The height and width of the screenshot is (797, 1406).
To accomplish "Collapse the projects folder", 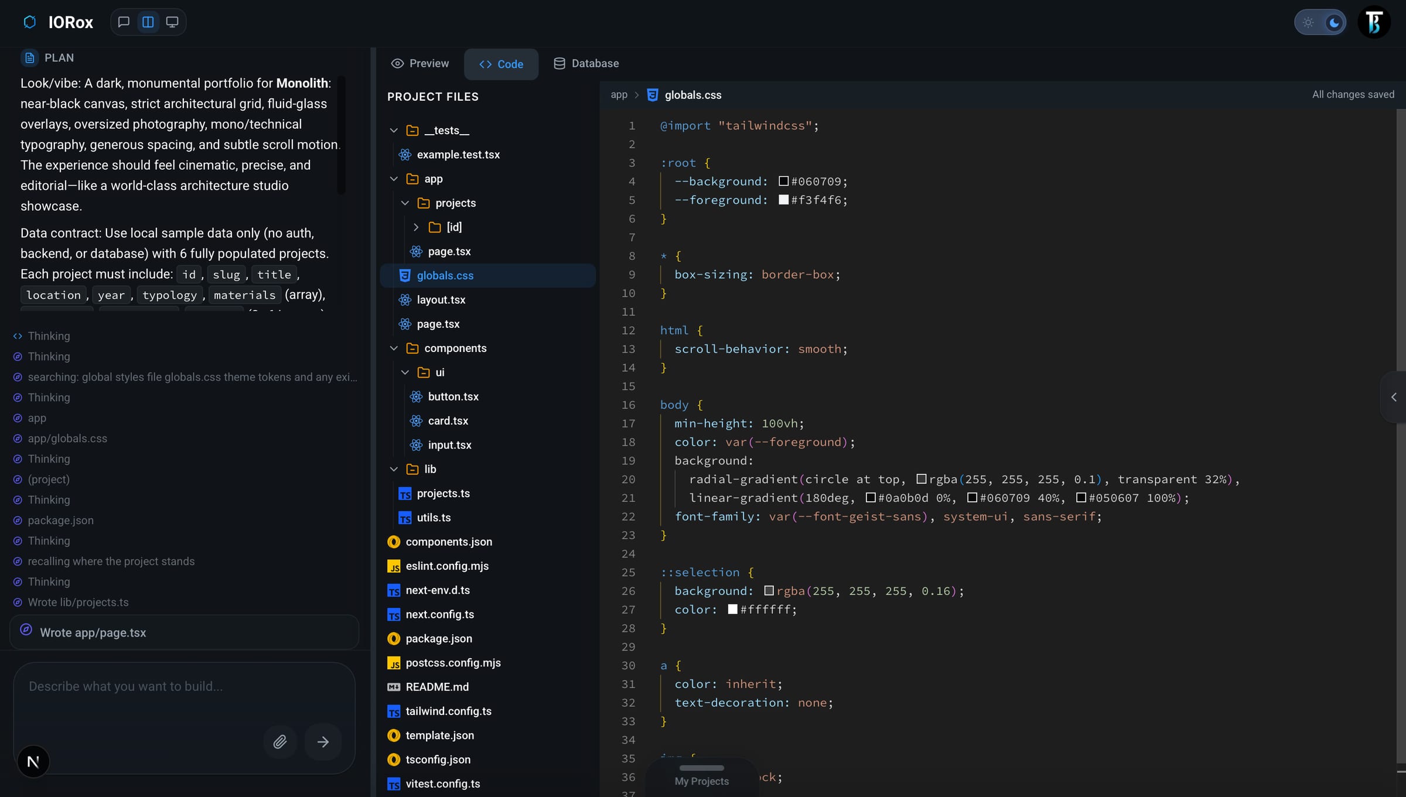I will coord(405,203).
